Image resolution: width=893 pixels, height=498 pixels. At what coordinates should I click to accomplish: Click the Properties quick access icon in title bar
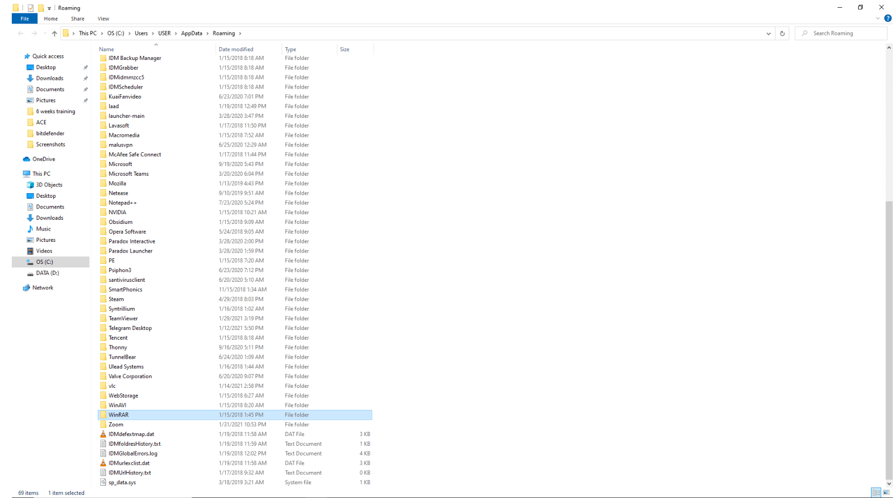click(x=31, y=8)
